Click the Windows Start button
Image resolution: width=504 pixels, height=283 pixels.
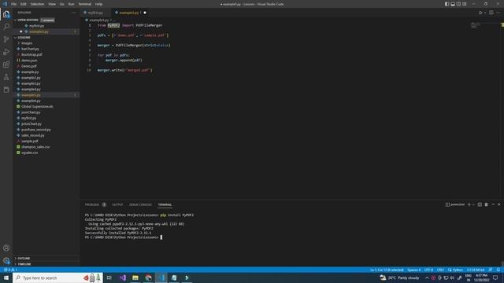click(6, 277)
